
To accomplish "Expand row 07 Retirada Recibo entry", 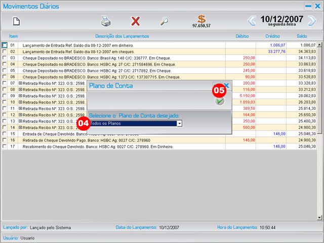I will tap(20, 83).
